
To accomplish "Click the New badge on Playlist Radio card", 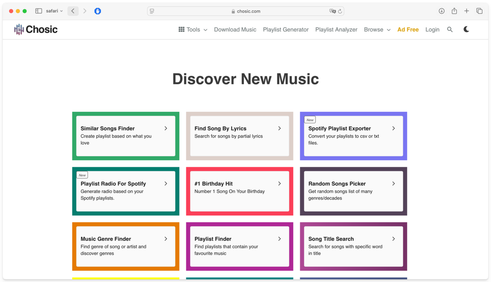I will pyautogui.click(x=82, y=175).
